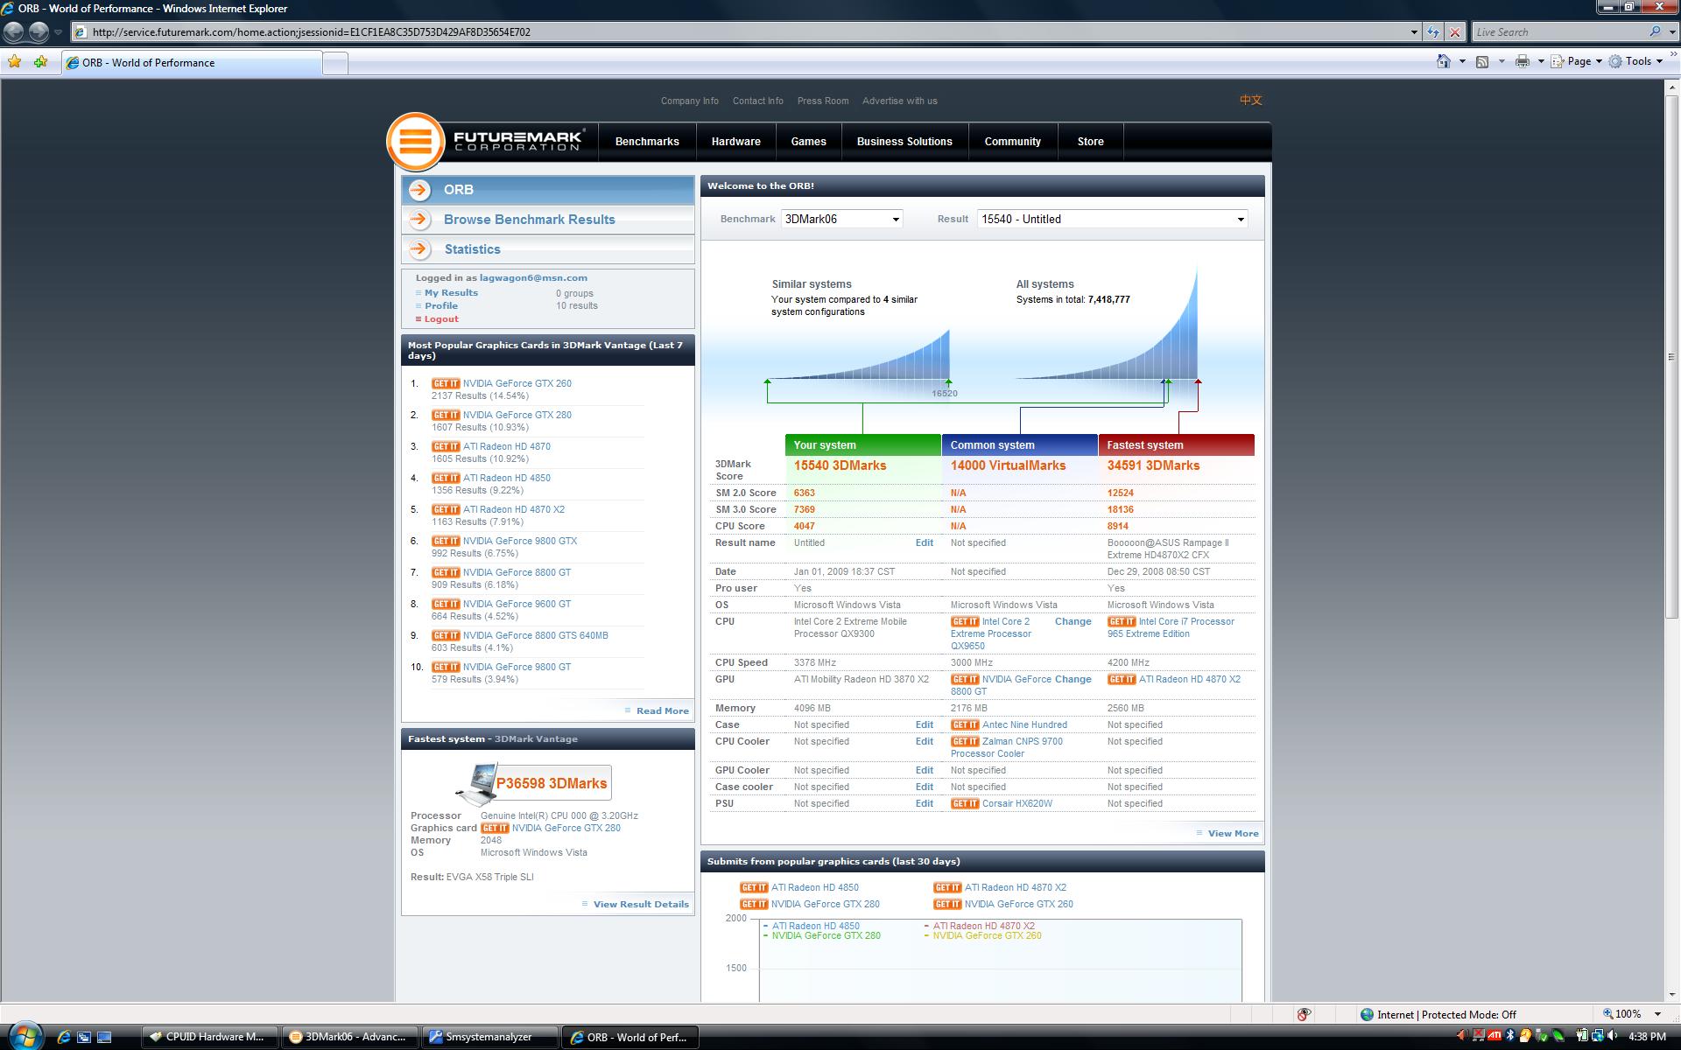Click the Futuremark orange logo
Viewport: 1681px width, 1050px height.
415,141
